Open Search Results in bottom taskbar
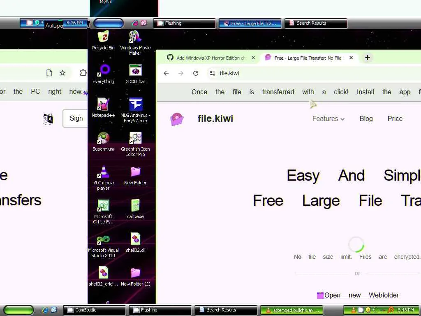Viewport: 421px width, 316px height. [226, 310]
